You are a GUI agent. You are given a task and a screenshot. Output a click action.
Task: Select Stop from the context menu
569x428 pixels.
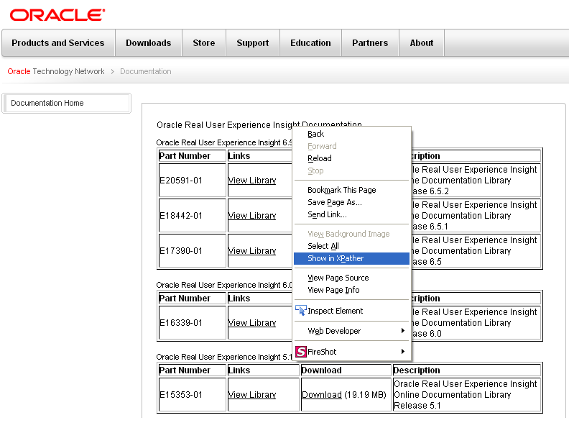tap(351, 170)
